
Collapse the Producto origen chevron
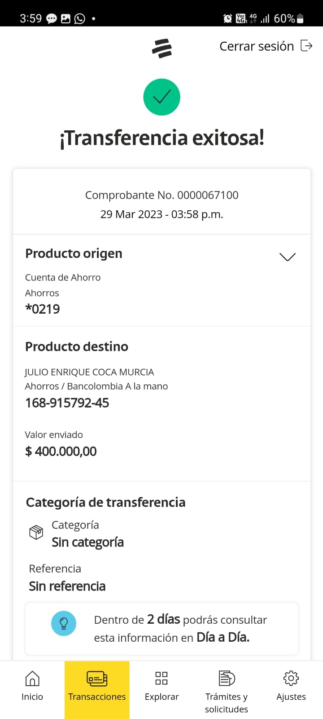(x=287, y=257)
